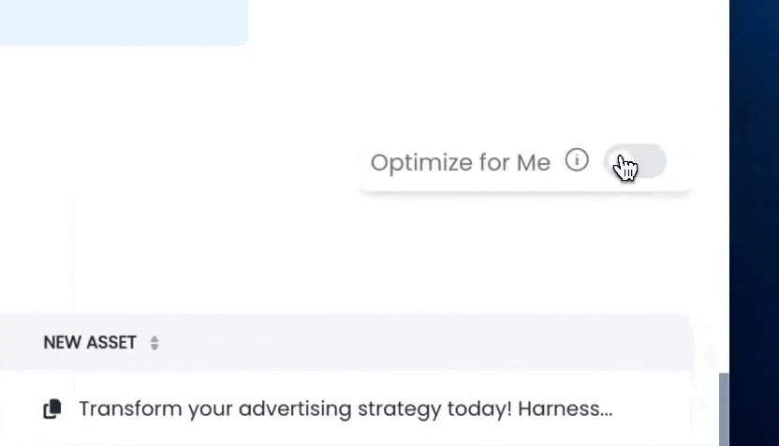The height and width of the screenshot is (446, 779).
Task: Click the empty header row right of NEW ASSET
Action: (421, 343)
